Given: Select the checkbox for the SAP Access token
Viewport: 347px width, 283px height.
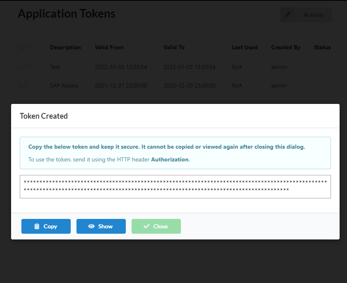Looking at the screenshot, I should tap(22, 84).
